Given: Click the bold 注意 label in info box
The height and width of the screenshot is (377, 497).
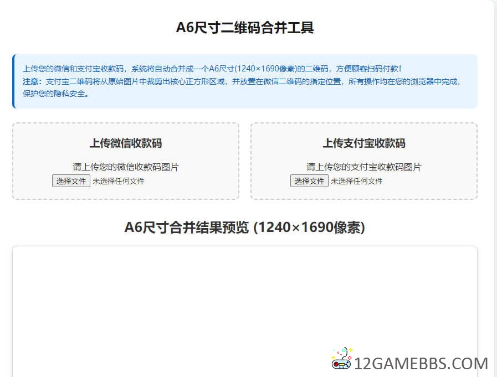Looking at the screenshot, I should point(32,81).
